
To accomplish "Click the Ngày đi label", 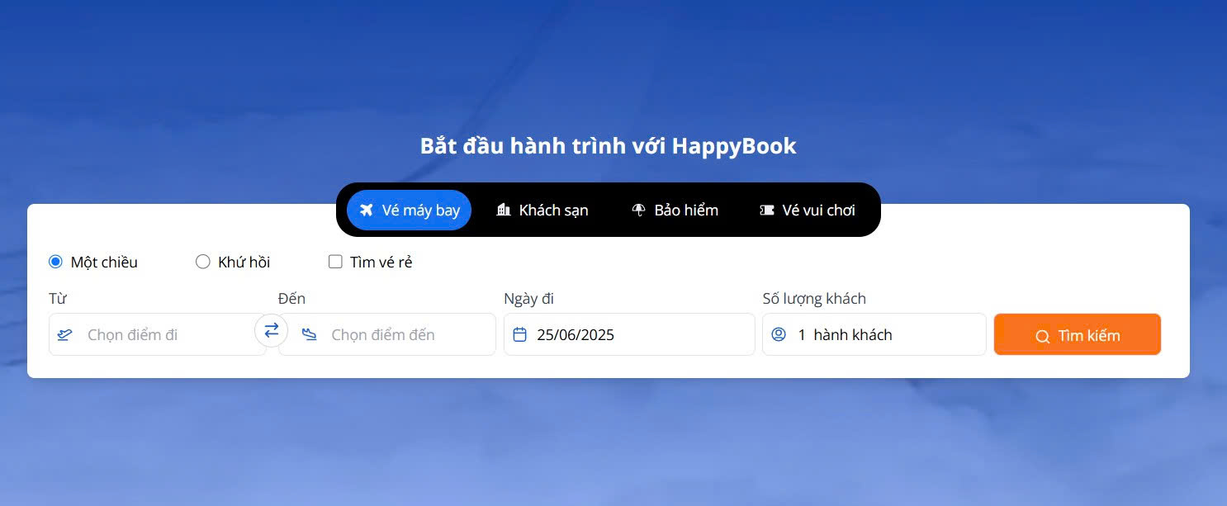I will click(x=528, y=299).
